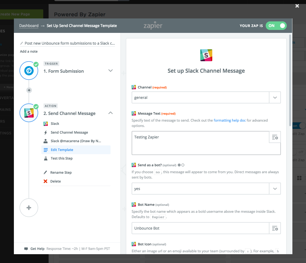306x263 pixels.
Task: Edit the zap title Post new Unbounce form
Action: point(70,43)
